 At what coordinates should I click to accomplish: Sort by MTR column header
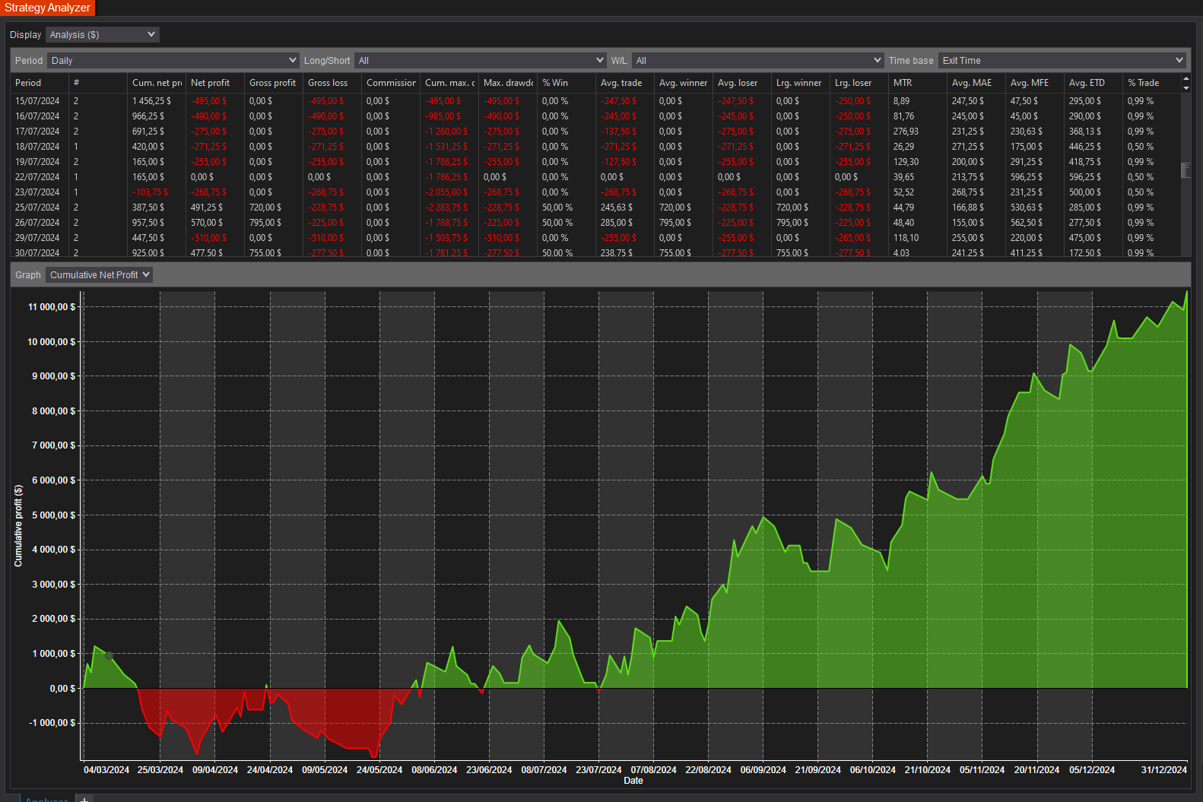(x=918, y=83)
